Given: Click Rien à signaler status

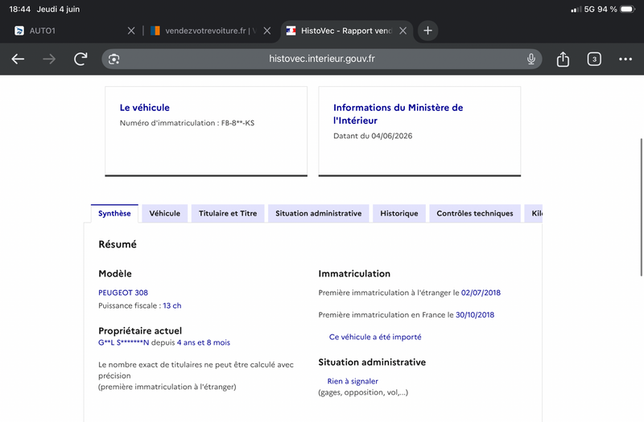Looking at the screenshot, I should pos(353,381).
